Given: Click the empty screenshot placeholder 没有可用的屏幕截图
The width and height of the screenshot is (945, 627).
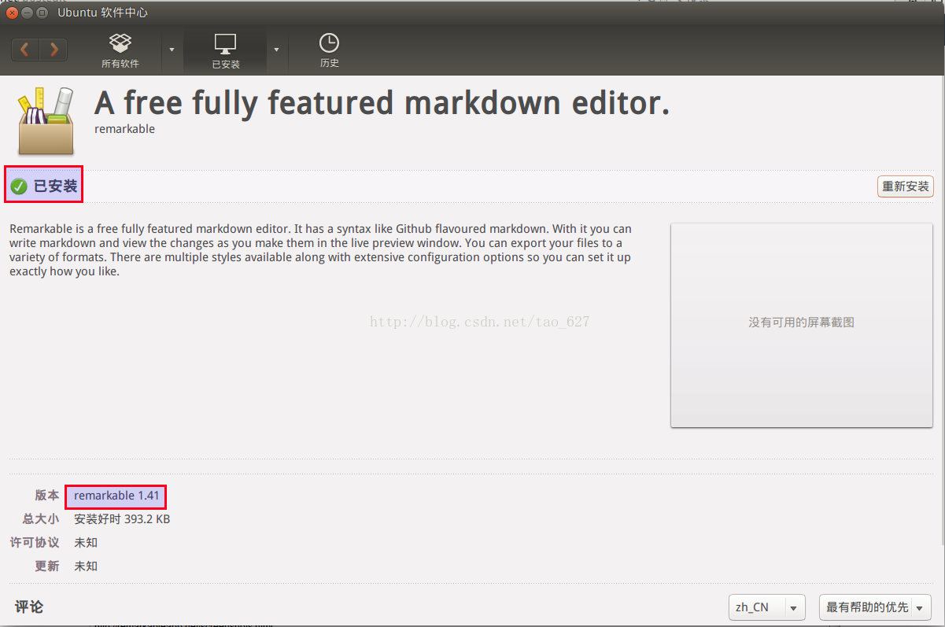Looking at the screenshot, I should click(801, 325).
